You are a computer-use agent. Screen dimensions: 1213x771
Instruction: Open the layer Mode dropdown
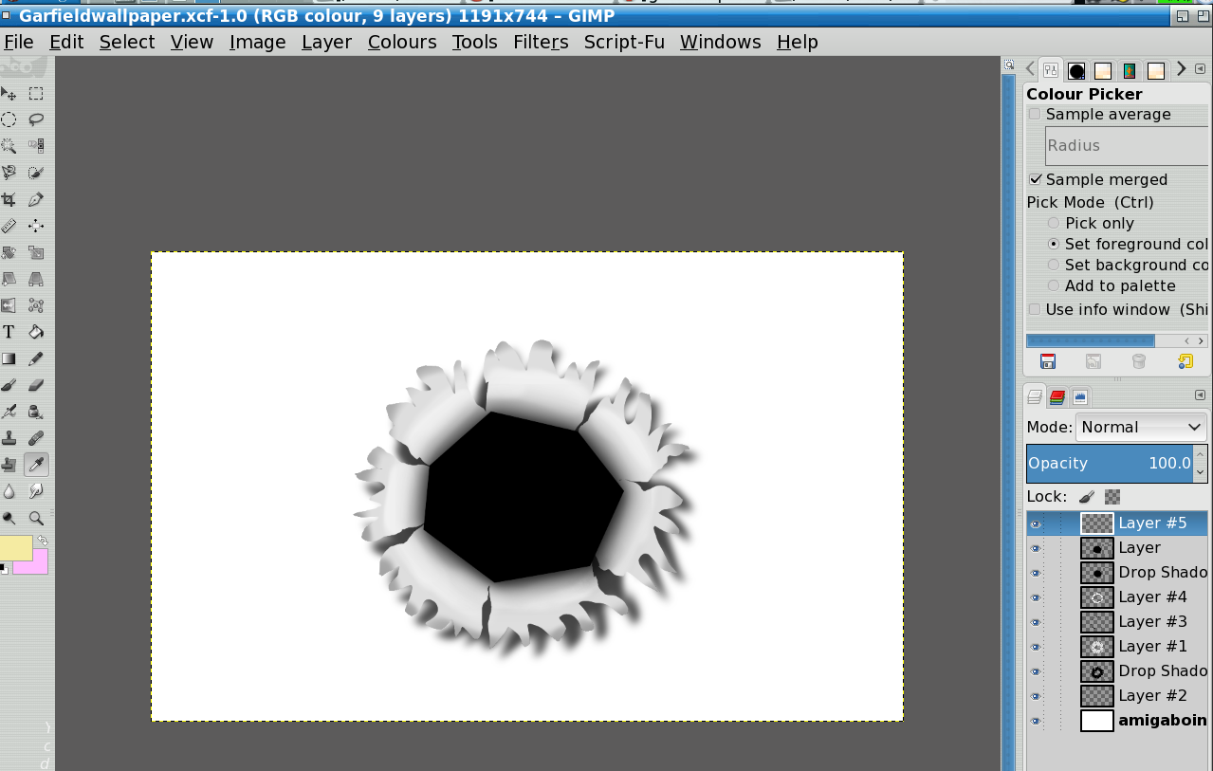[x=1141, y=427]
